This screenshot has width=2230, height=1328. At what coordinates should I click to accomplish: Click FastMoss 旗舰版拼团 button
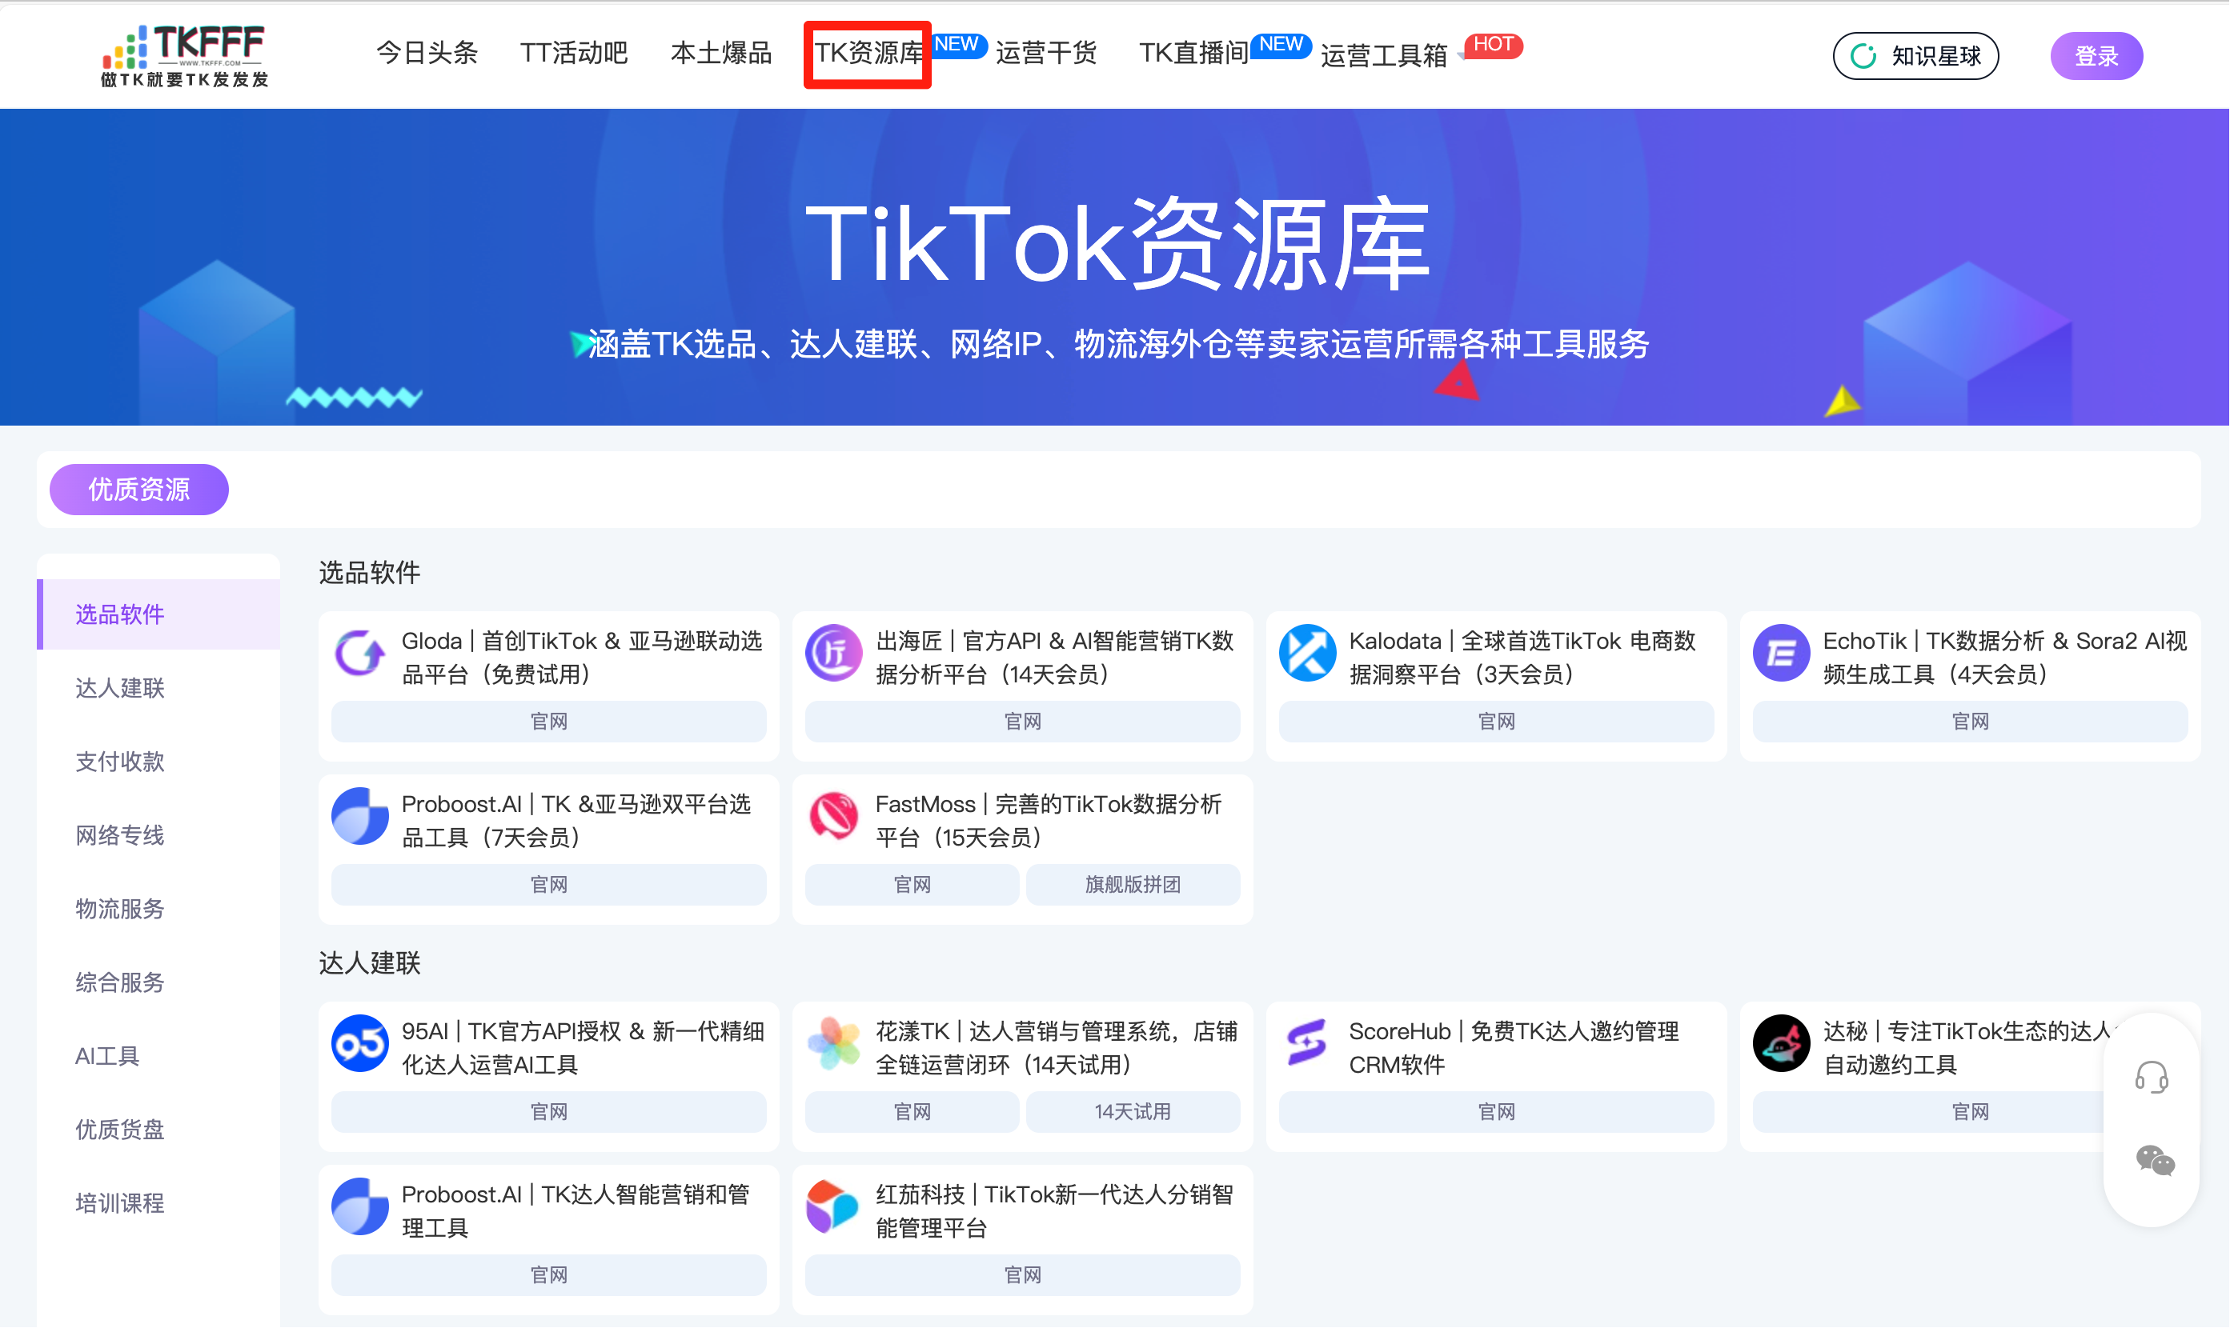(x=1132, y=885)
